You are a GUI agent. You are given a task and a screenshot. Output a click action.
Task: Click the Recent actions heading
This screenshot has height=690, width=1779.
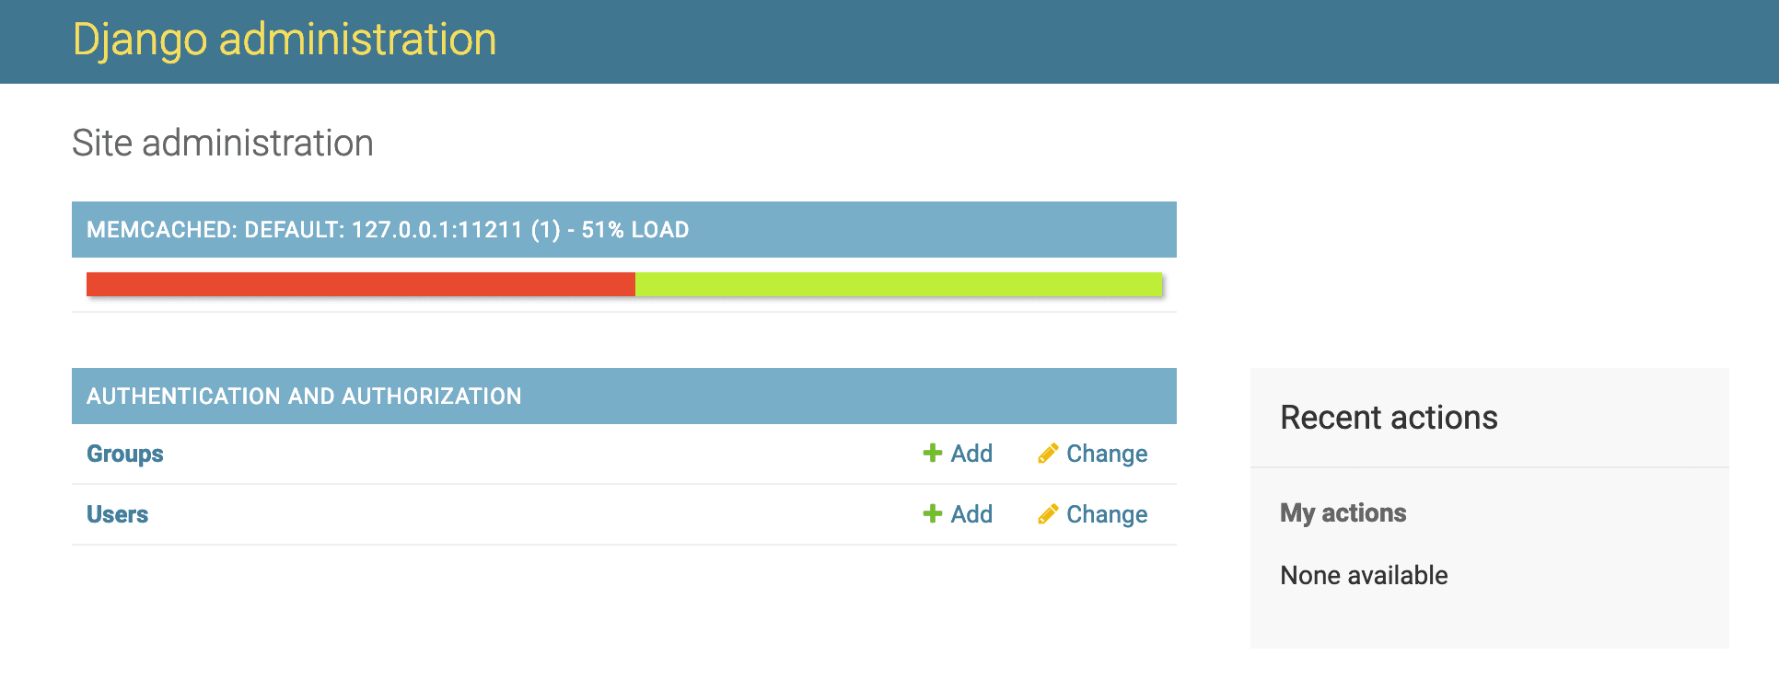(x=1389, y=418)
